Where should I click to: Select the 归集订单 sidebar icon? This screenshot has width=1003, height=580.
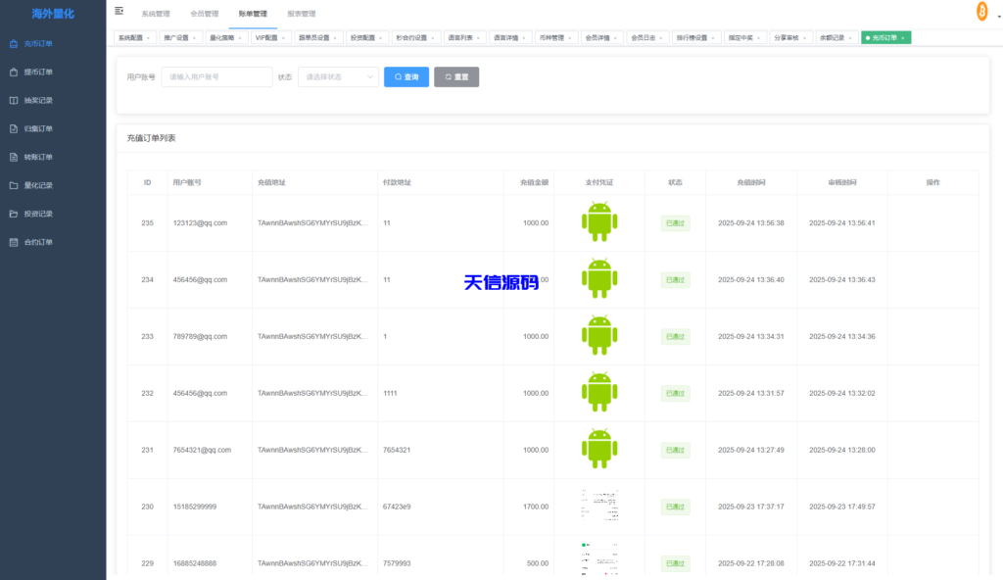pos(12,127)
